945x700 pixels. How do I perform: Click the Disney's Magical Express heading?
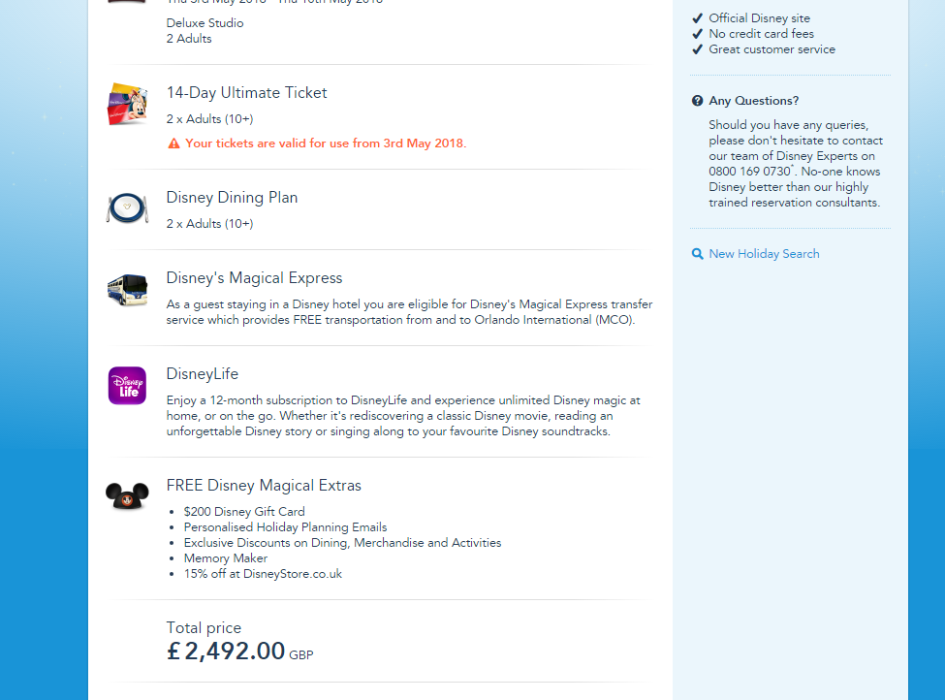(x=254, y=278)
